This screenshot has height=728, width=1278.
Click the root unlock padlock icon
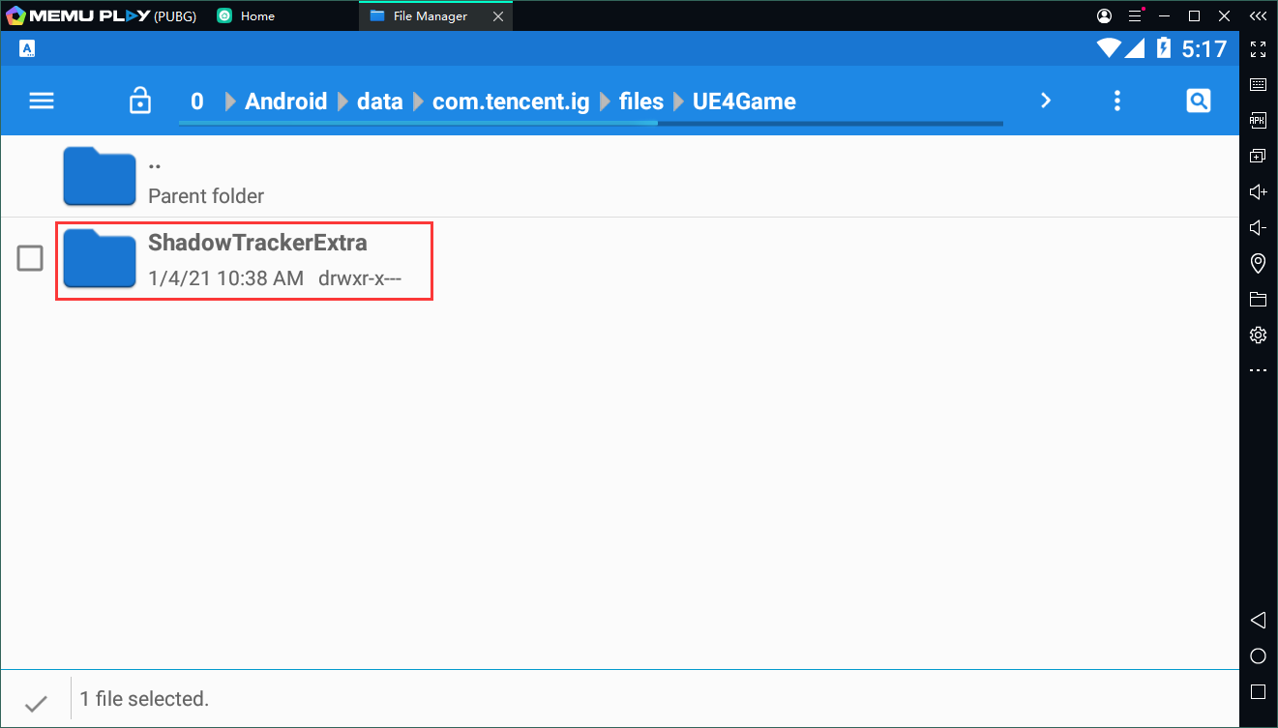click(x=140, y=101)
